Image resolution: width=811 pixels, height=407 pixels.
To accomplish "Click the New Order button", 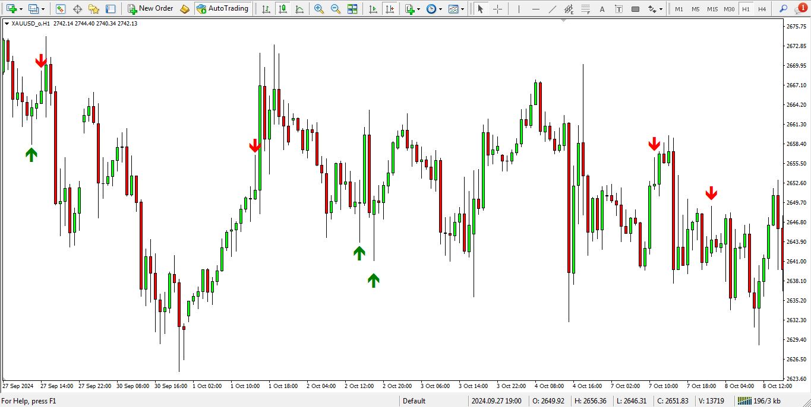I will (x=150, y=9).
